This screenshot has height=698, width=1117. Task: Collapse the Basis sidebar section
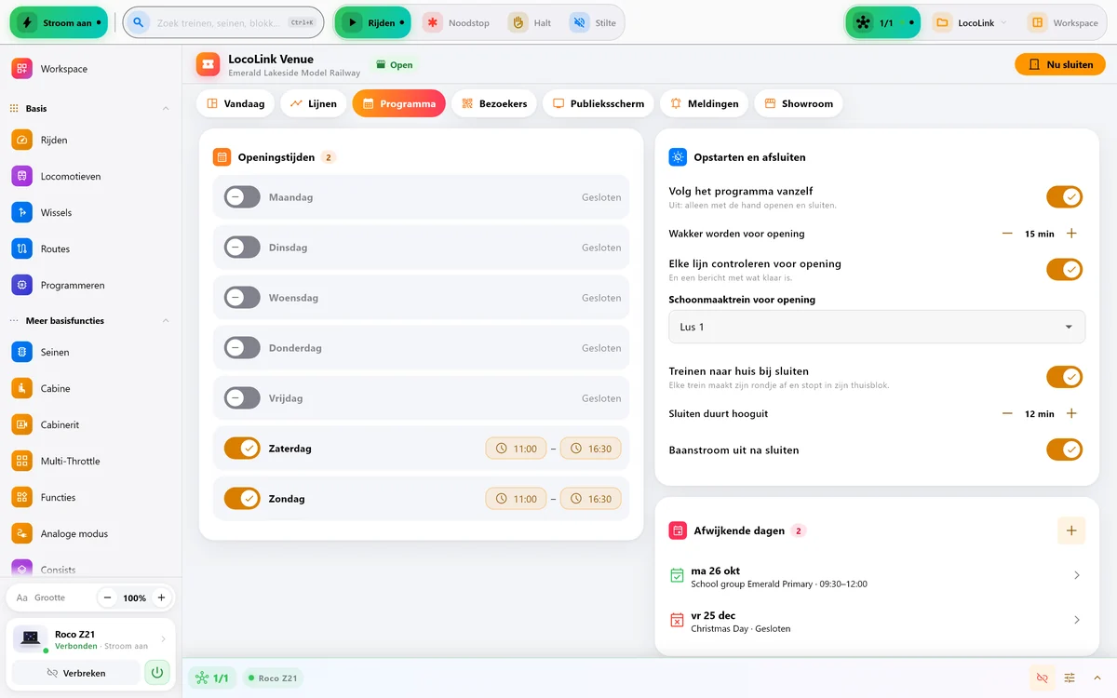coord(166,108)
